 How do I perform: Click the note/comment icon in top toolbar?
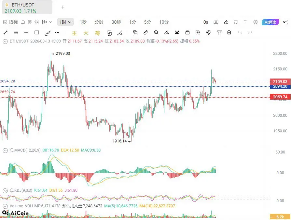coord(236,22)
